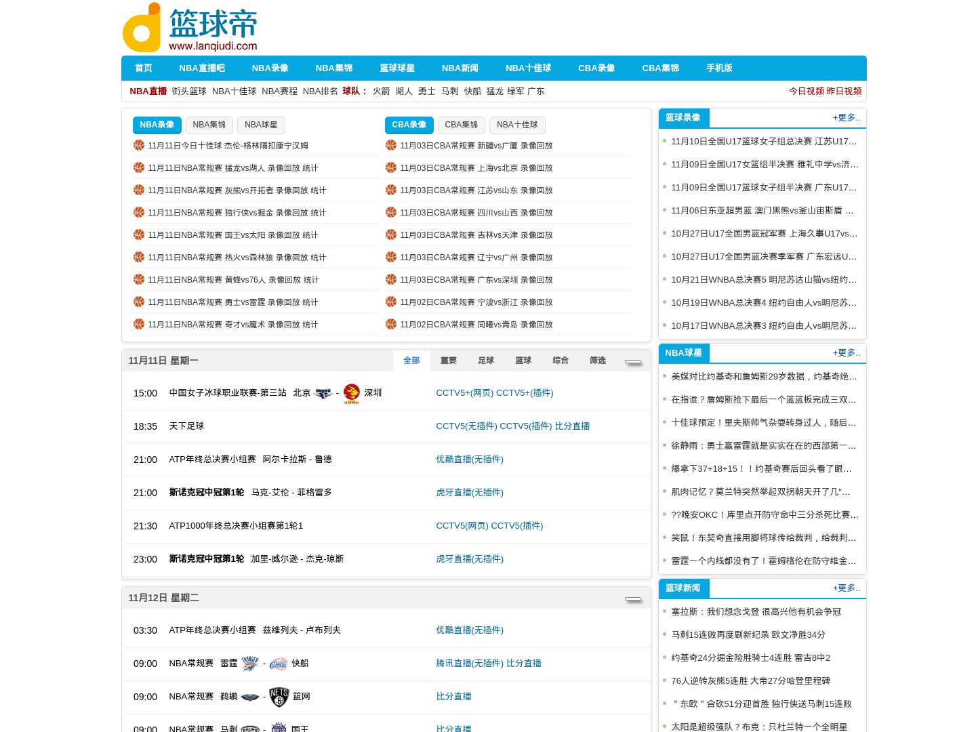Screen dimensions: 976x732
Task: Open 11月03日CBA常规赛 广东vs深圳 录像回放 text
Action: [x=476, y=280]
